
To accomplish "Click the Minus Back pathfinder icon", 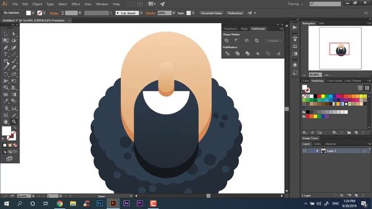I will coord(278,53).
